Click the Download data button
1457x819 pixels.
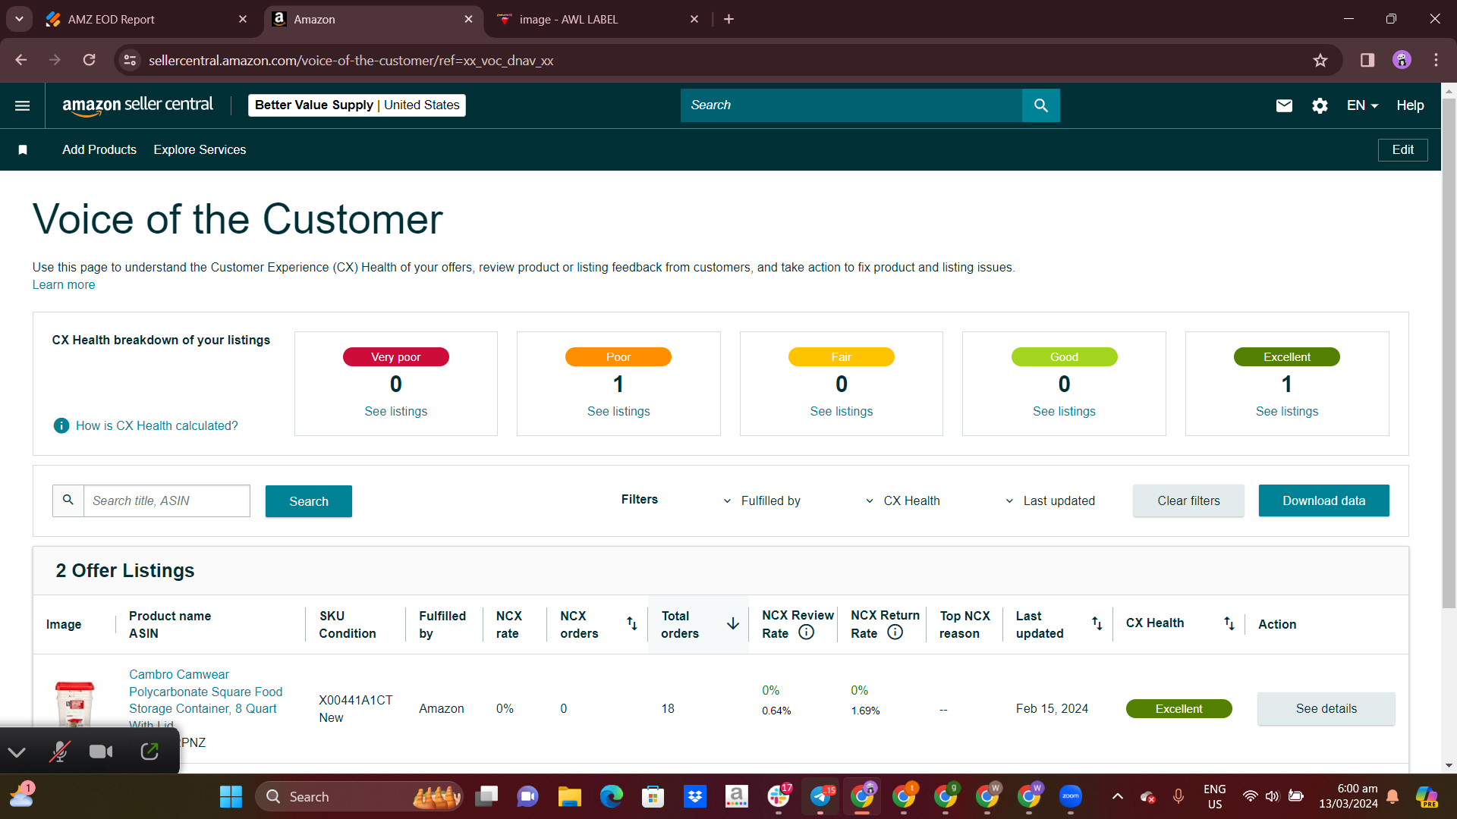[1323, 501]
